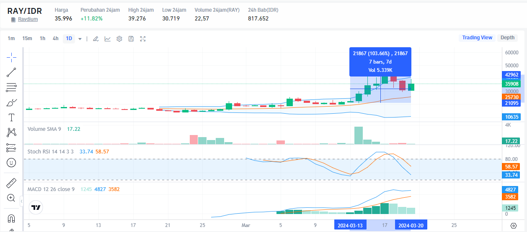Toggle the drawing toolbar pencil icon
The height and width of the screenshot is (232, 527).
pyautogui.click(x=96, y=38)
